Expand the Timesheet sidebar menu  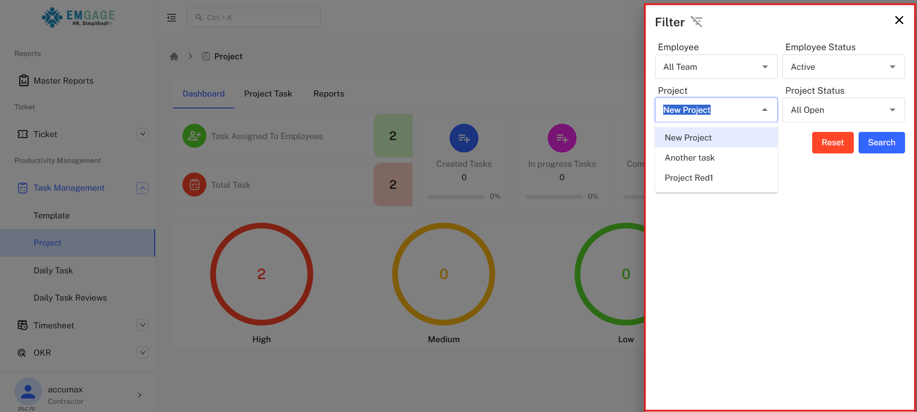(x=142, y=325)
